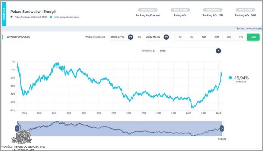Image resolution: width=263 pixels, height=151 pixels.
Task: Click 'rynku surowców pozostałe' category label
Action: (x=67, y=17)
